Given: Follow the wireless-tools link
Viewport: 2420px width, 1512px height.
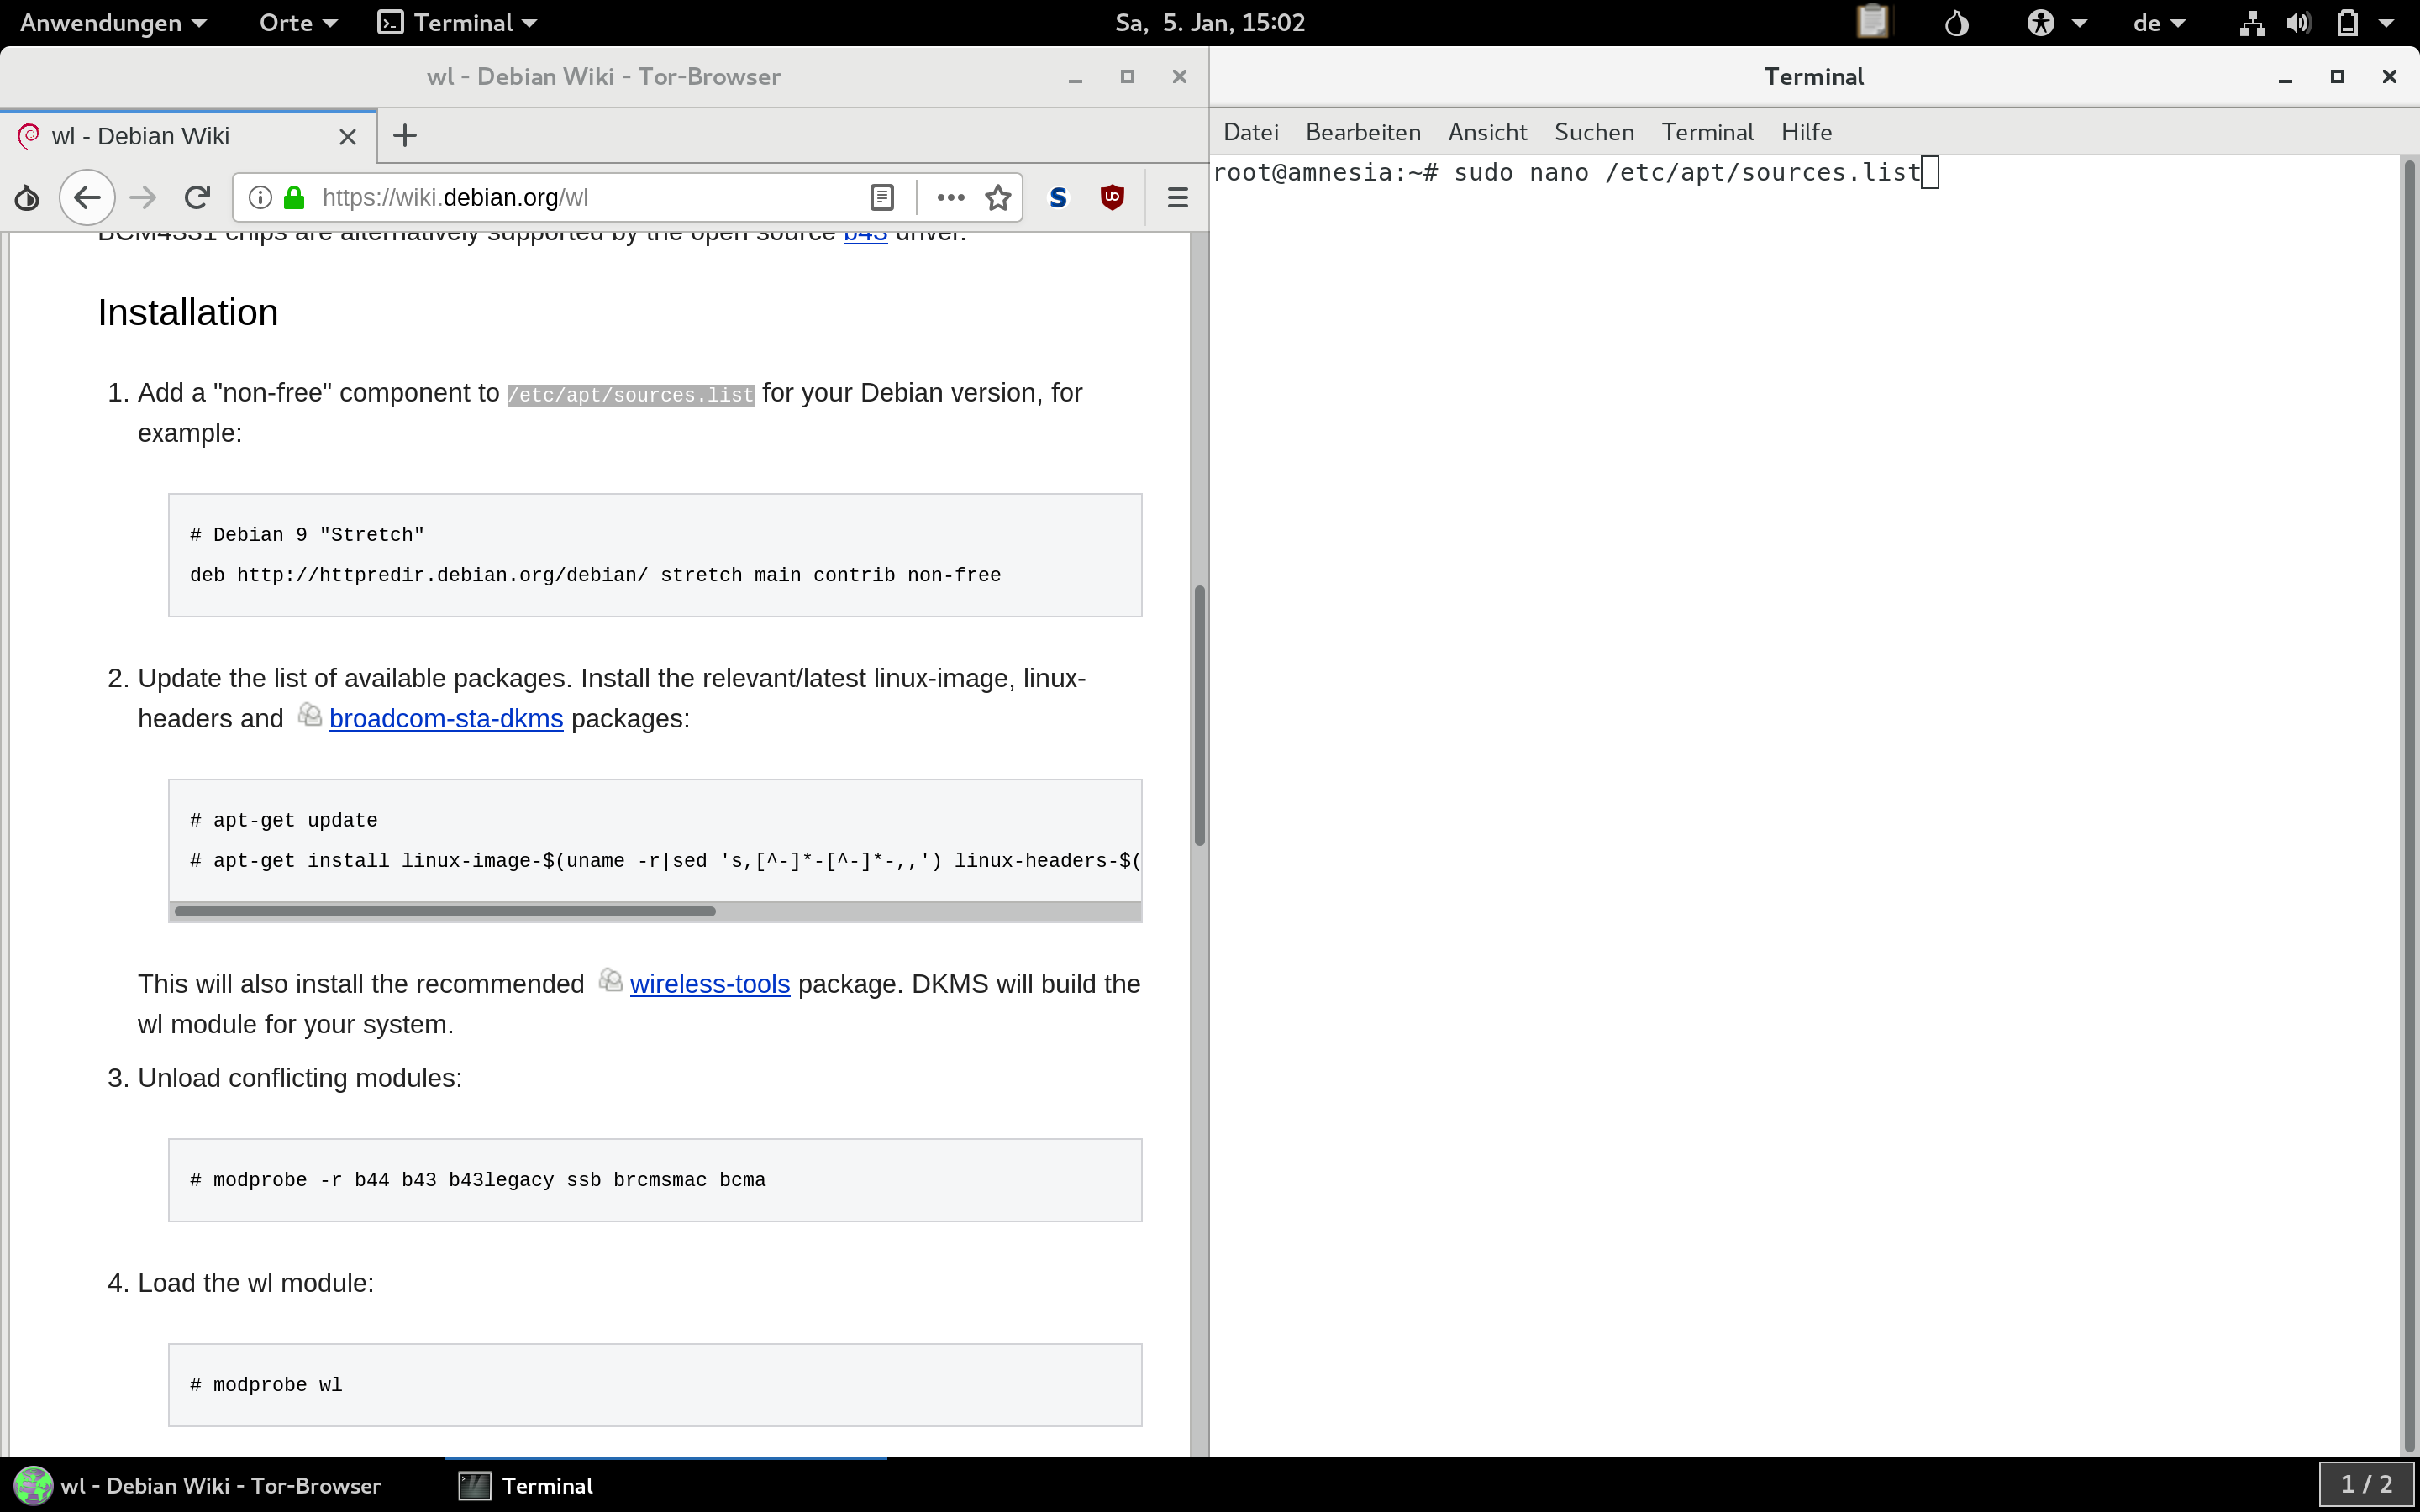Looking at the screenshot, I should pos(710,984).
